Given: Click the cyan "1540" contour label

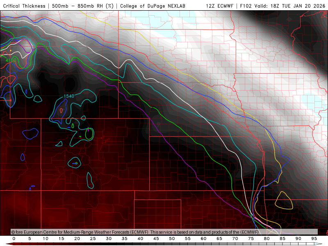Looking at the screenshot, I should click(69, 96).
